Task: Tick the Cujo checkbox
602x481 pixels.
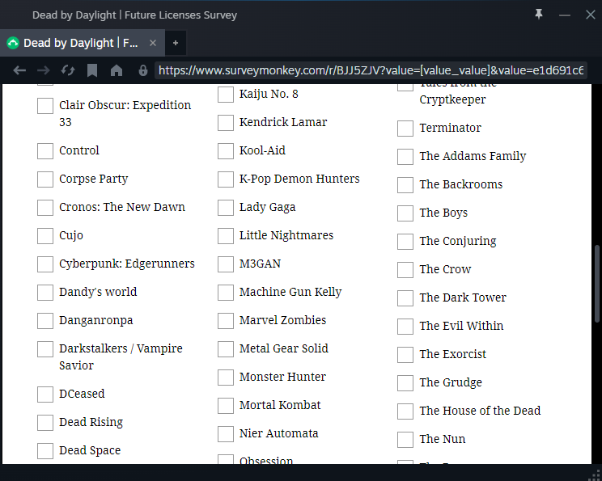Action: [x=45, y=236]
